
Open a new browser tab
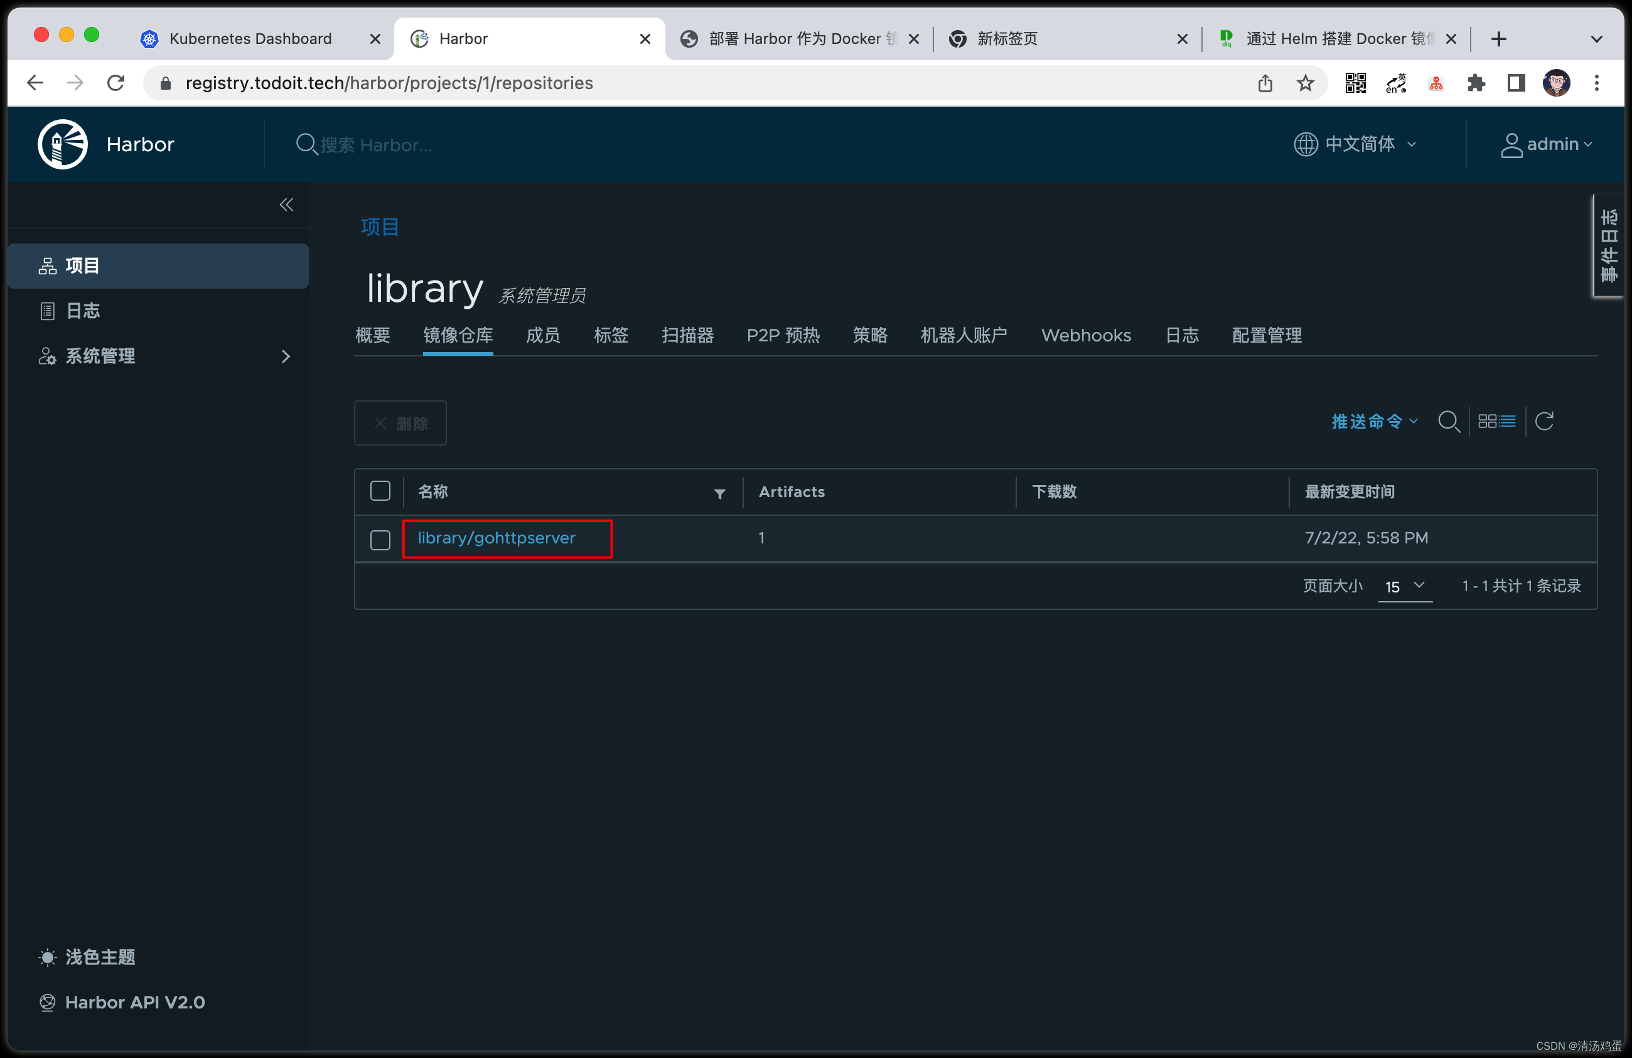tap(1498, 39)
